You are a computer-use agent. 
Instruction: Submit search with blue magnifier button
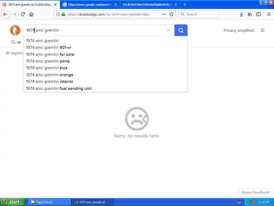181,30
